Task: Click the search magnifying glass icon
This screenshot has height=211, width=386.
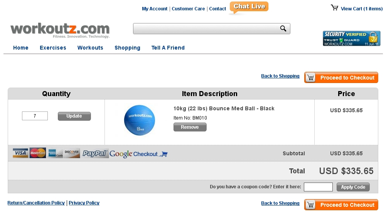Action: point(283,29)
